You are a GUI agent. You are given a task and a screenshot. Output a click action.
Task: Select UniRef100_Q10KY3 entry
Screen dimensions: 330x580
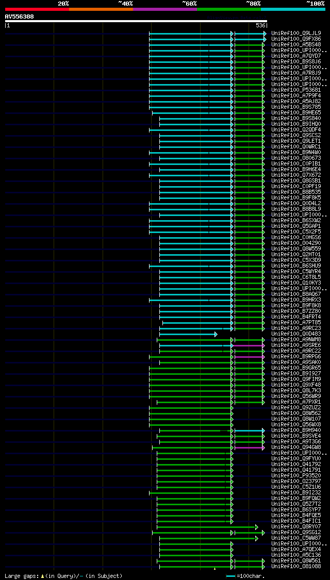tap(296, 283)
